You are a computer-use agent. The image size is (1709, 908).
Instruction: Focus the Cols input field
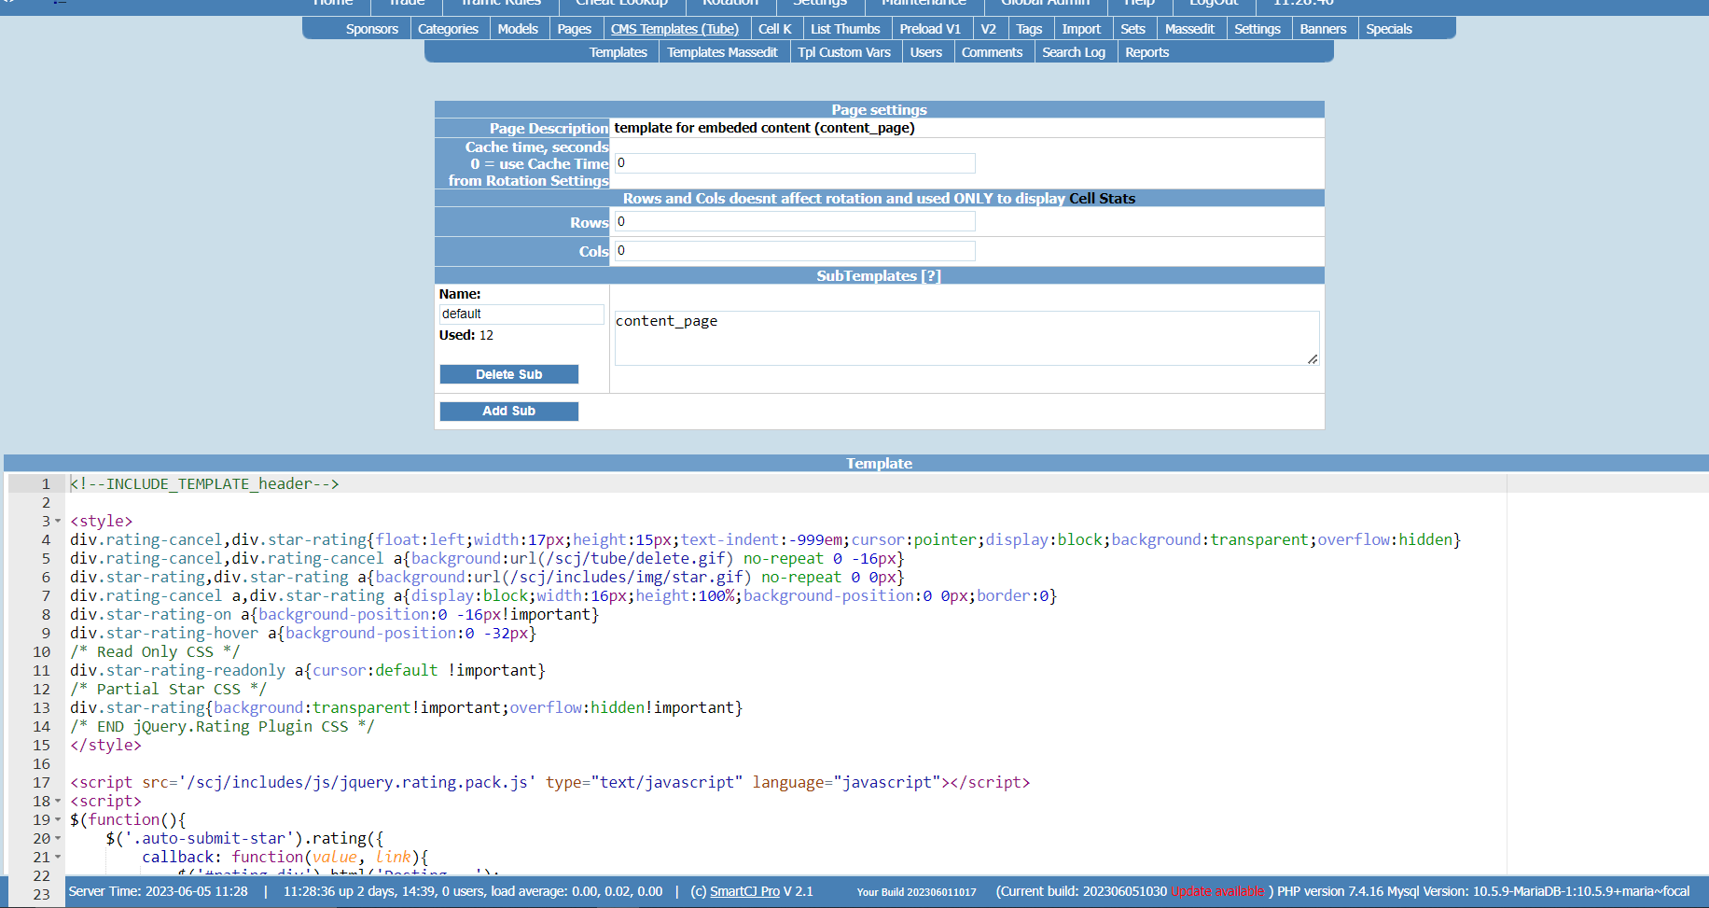(795, 251)
